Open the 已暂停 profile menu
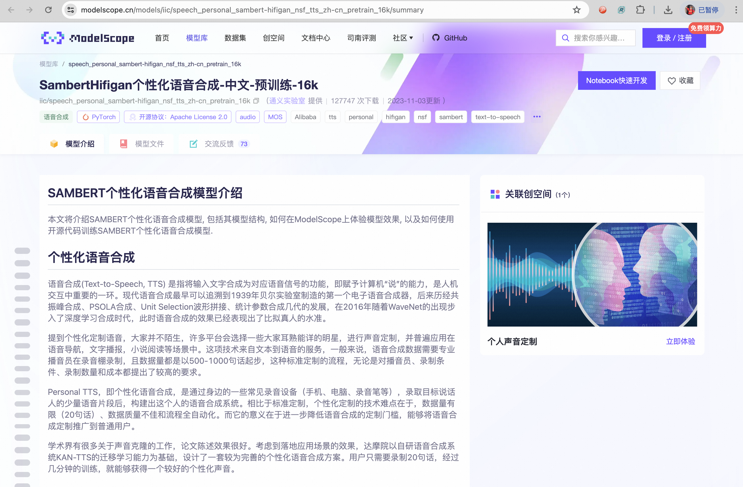Viewport: 743px width, 487px height. click(701, 10)
